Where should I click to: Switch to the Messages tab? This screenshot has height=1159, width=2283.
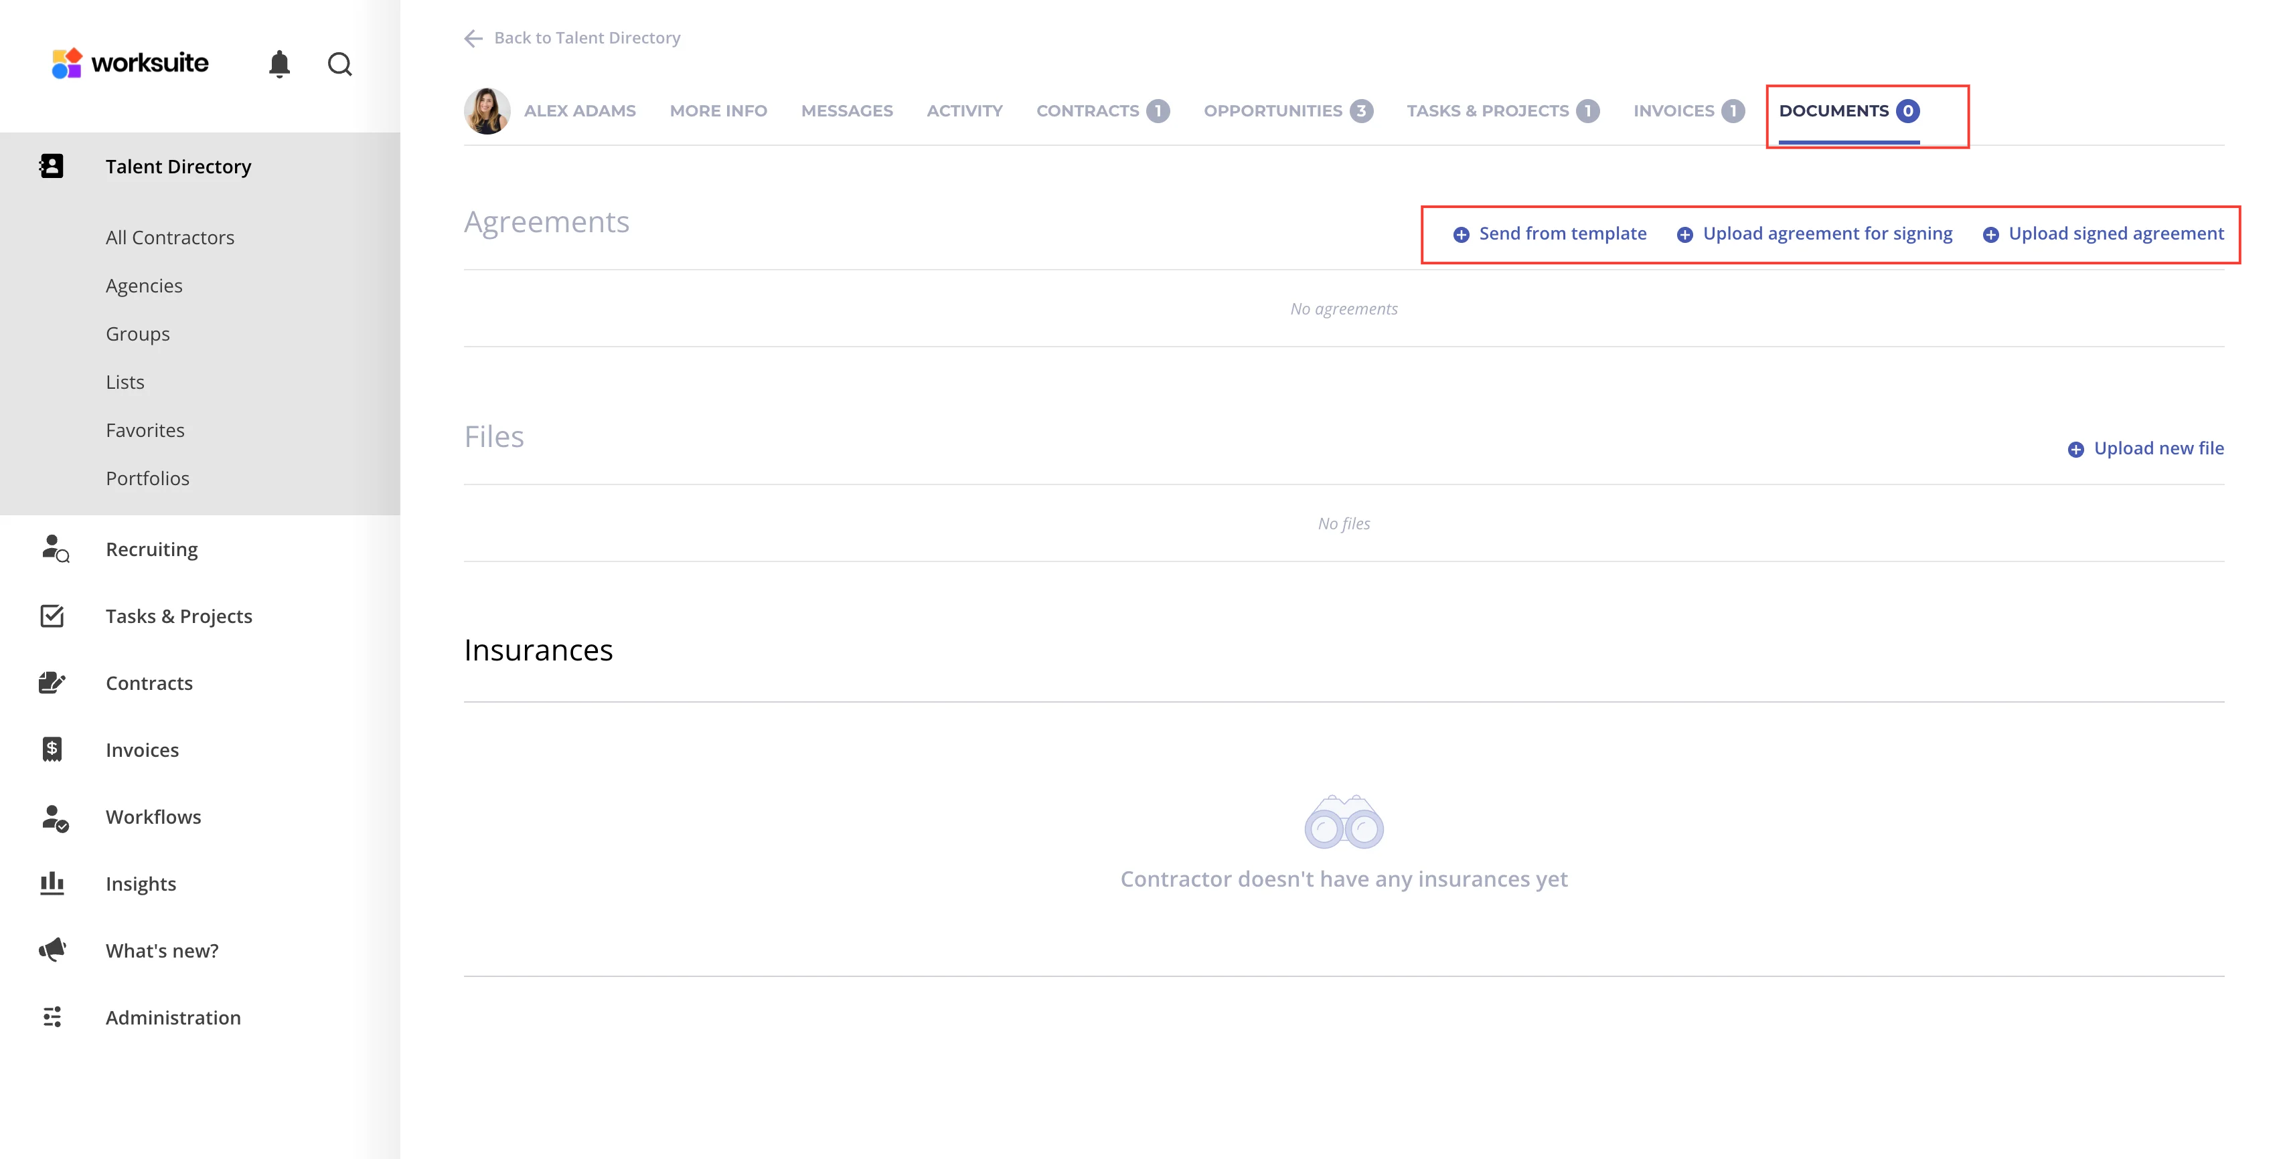pyautogui.click(x=846, y=111)
